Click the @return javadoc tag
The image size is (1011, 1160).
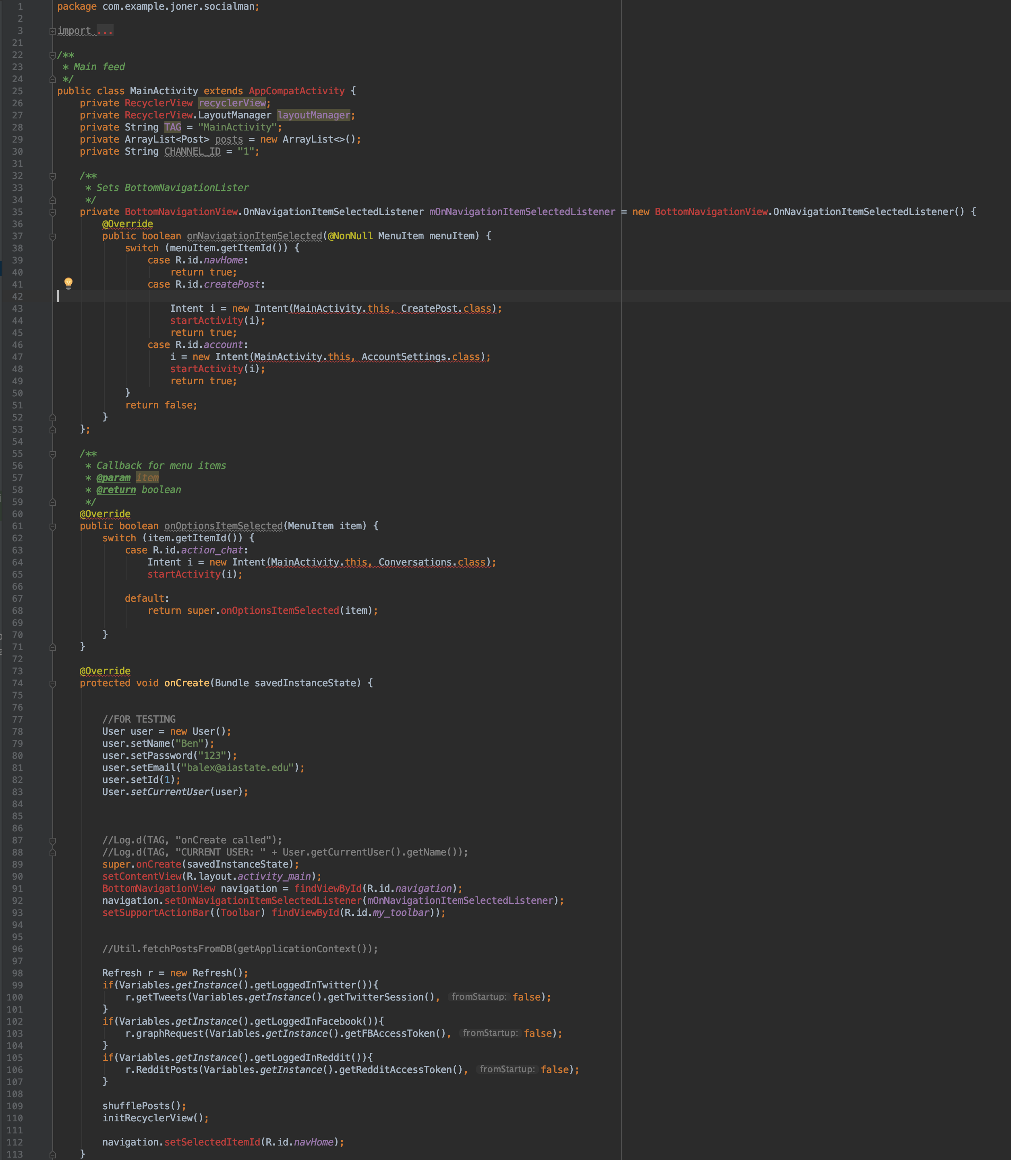click(x=116, y=490)
